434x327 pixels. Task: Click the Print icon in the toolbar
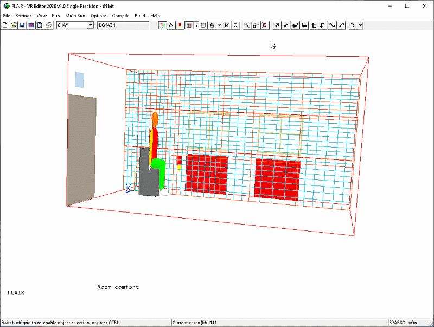48,25
